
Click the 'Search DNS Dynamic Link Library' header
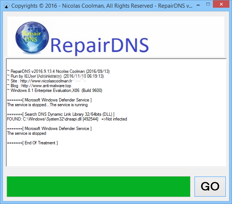tap(61, 114)
